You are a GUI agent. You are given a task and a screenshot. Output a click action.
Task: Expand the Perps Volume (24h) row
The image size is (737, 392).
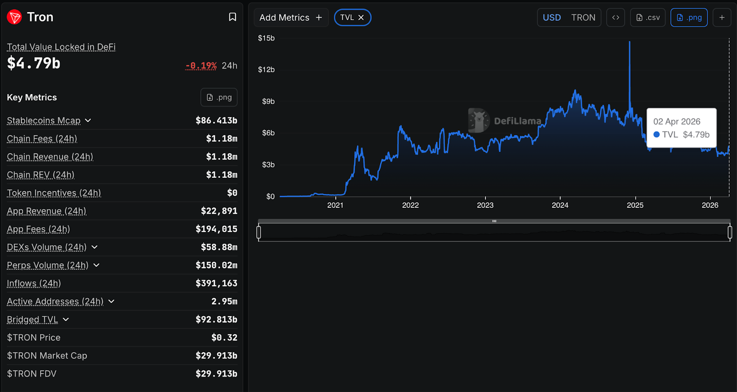pos(96,265)
